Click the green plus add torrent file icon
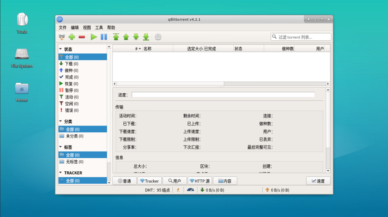 [72, 37]
